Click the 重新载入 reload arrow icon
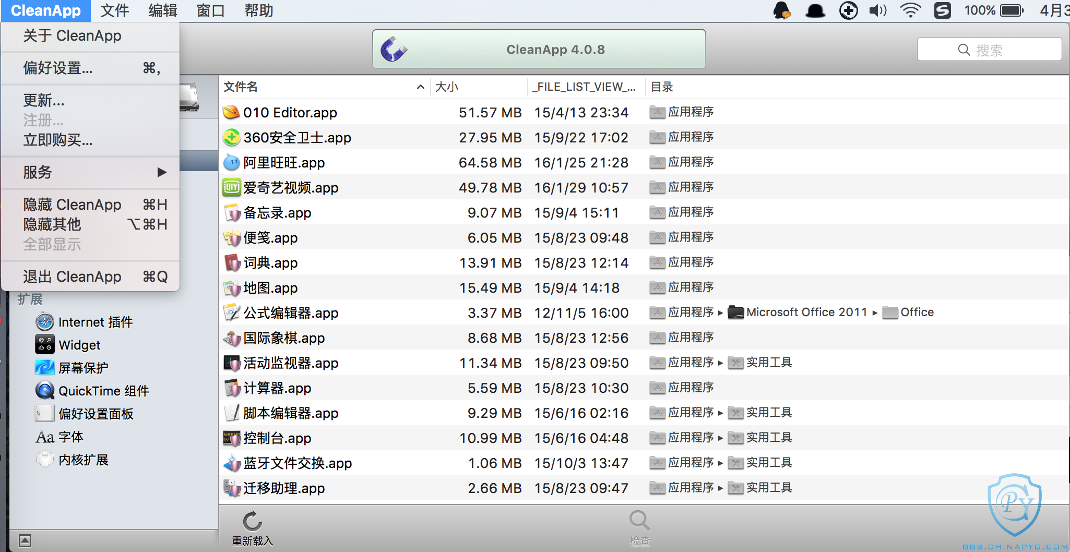Viewport: 1070px width, 552px height. (x=252, y=521)
